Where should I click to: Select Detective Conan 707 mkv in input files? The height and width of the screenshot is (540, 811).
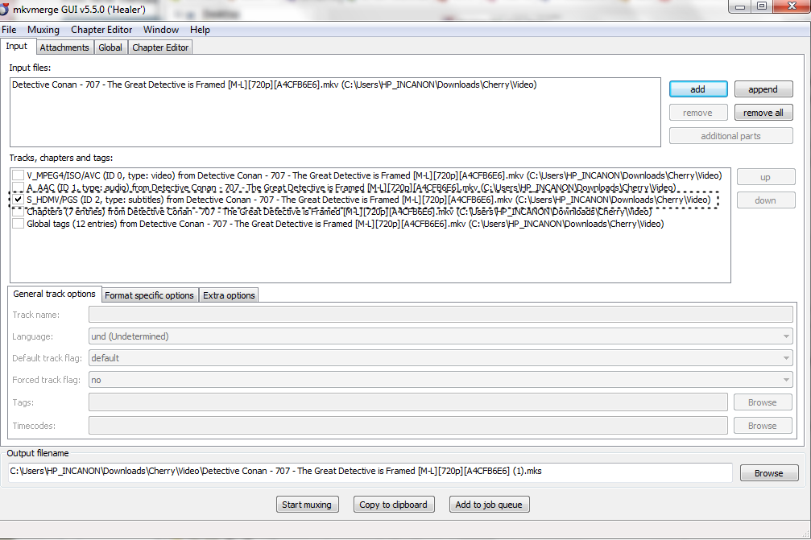274,85
